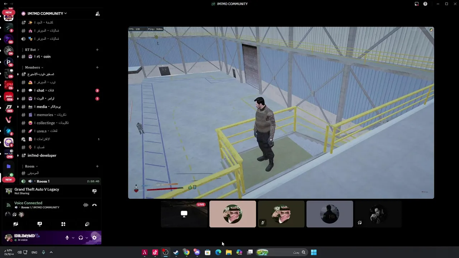Switch ENG input language in tray
459x258 pixels.
click(x=34, y=252)
